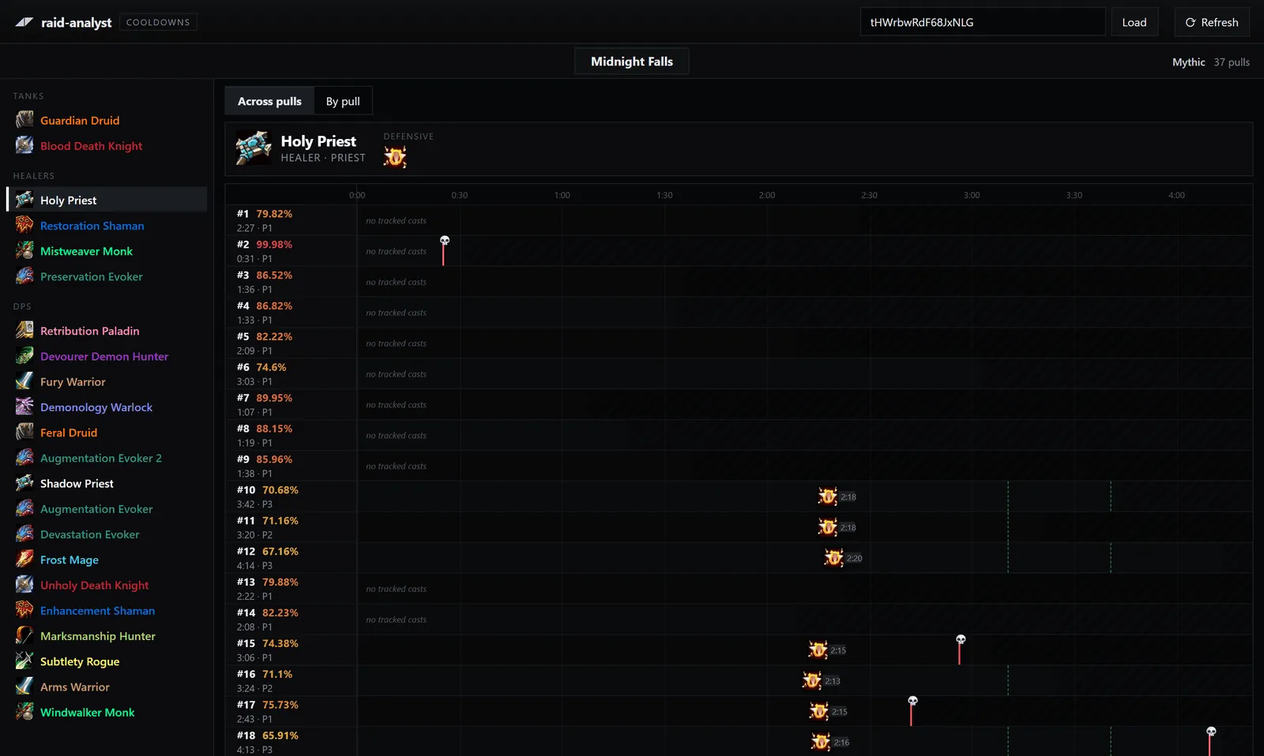This screenshot has height=756, width=1264.
Task: Click the Demonology Warlock class icon
Action: click(24, 407)
